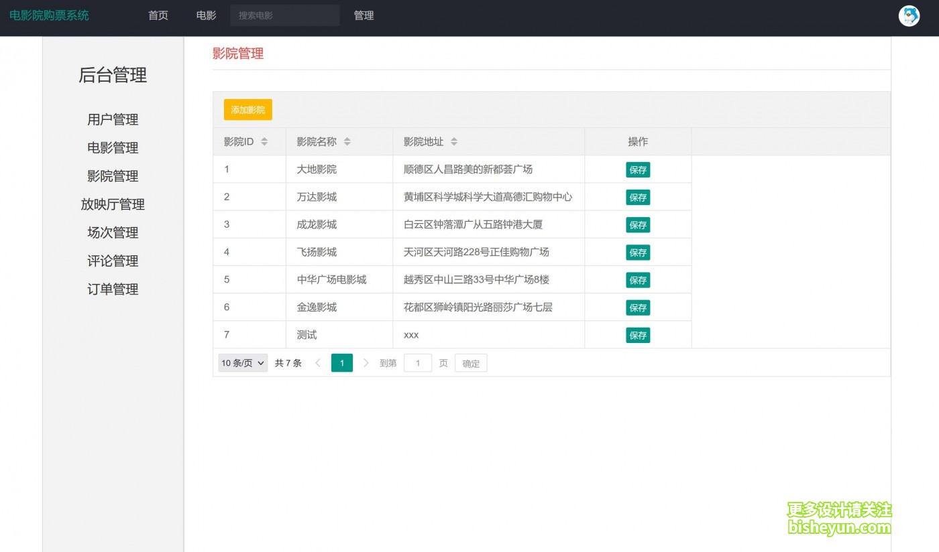Open 首页 in top navigation
This screenshot has width=939, height=552.
[158, 15]
